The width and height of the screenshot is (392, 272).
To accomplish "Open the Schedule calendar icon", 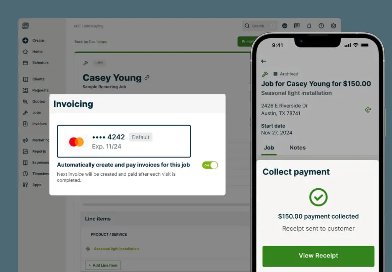I will pos(25,63).
